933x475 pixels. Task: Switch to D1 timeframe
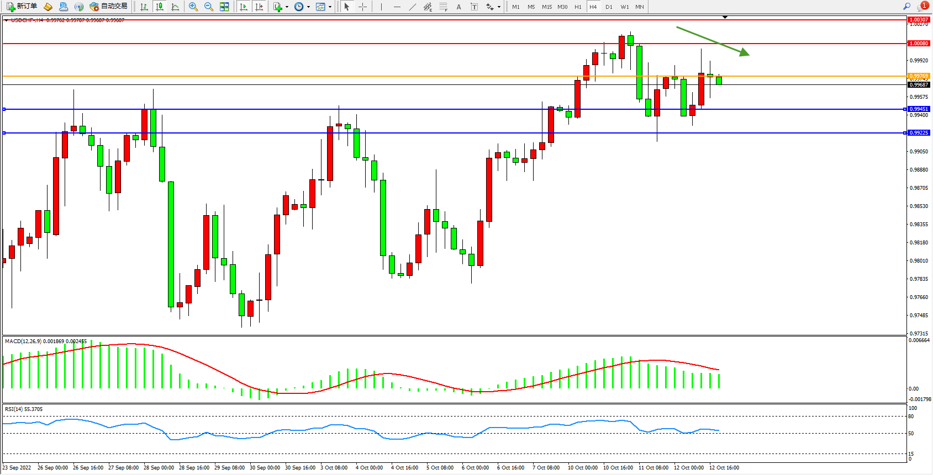[609, 7]
